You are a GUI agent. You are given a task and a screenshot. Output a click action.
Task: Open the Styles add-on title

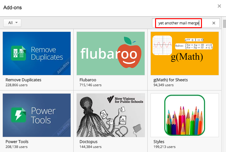coord(159,142)
